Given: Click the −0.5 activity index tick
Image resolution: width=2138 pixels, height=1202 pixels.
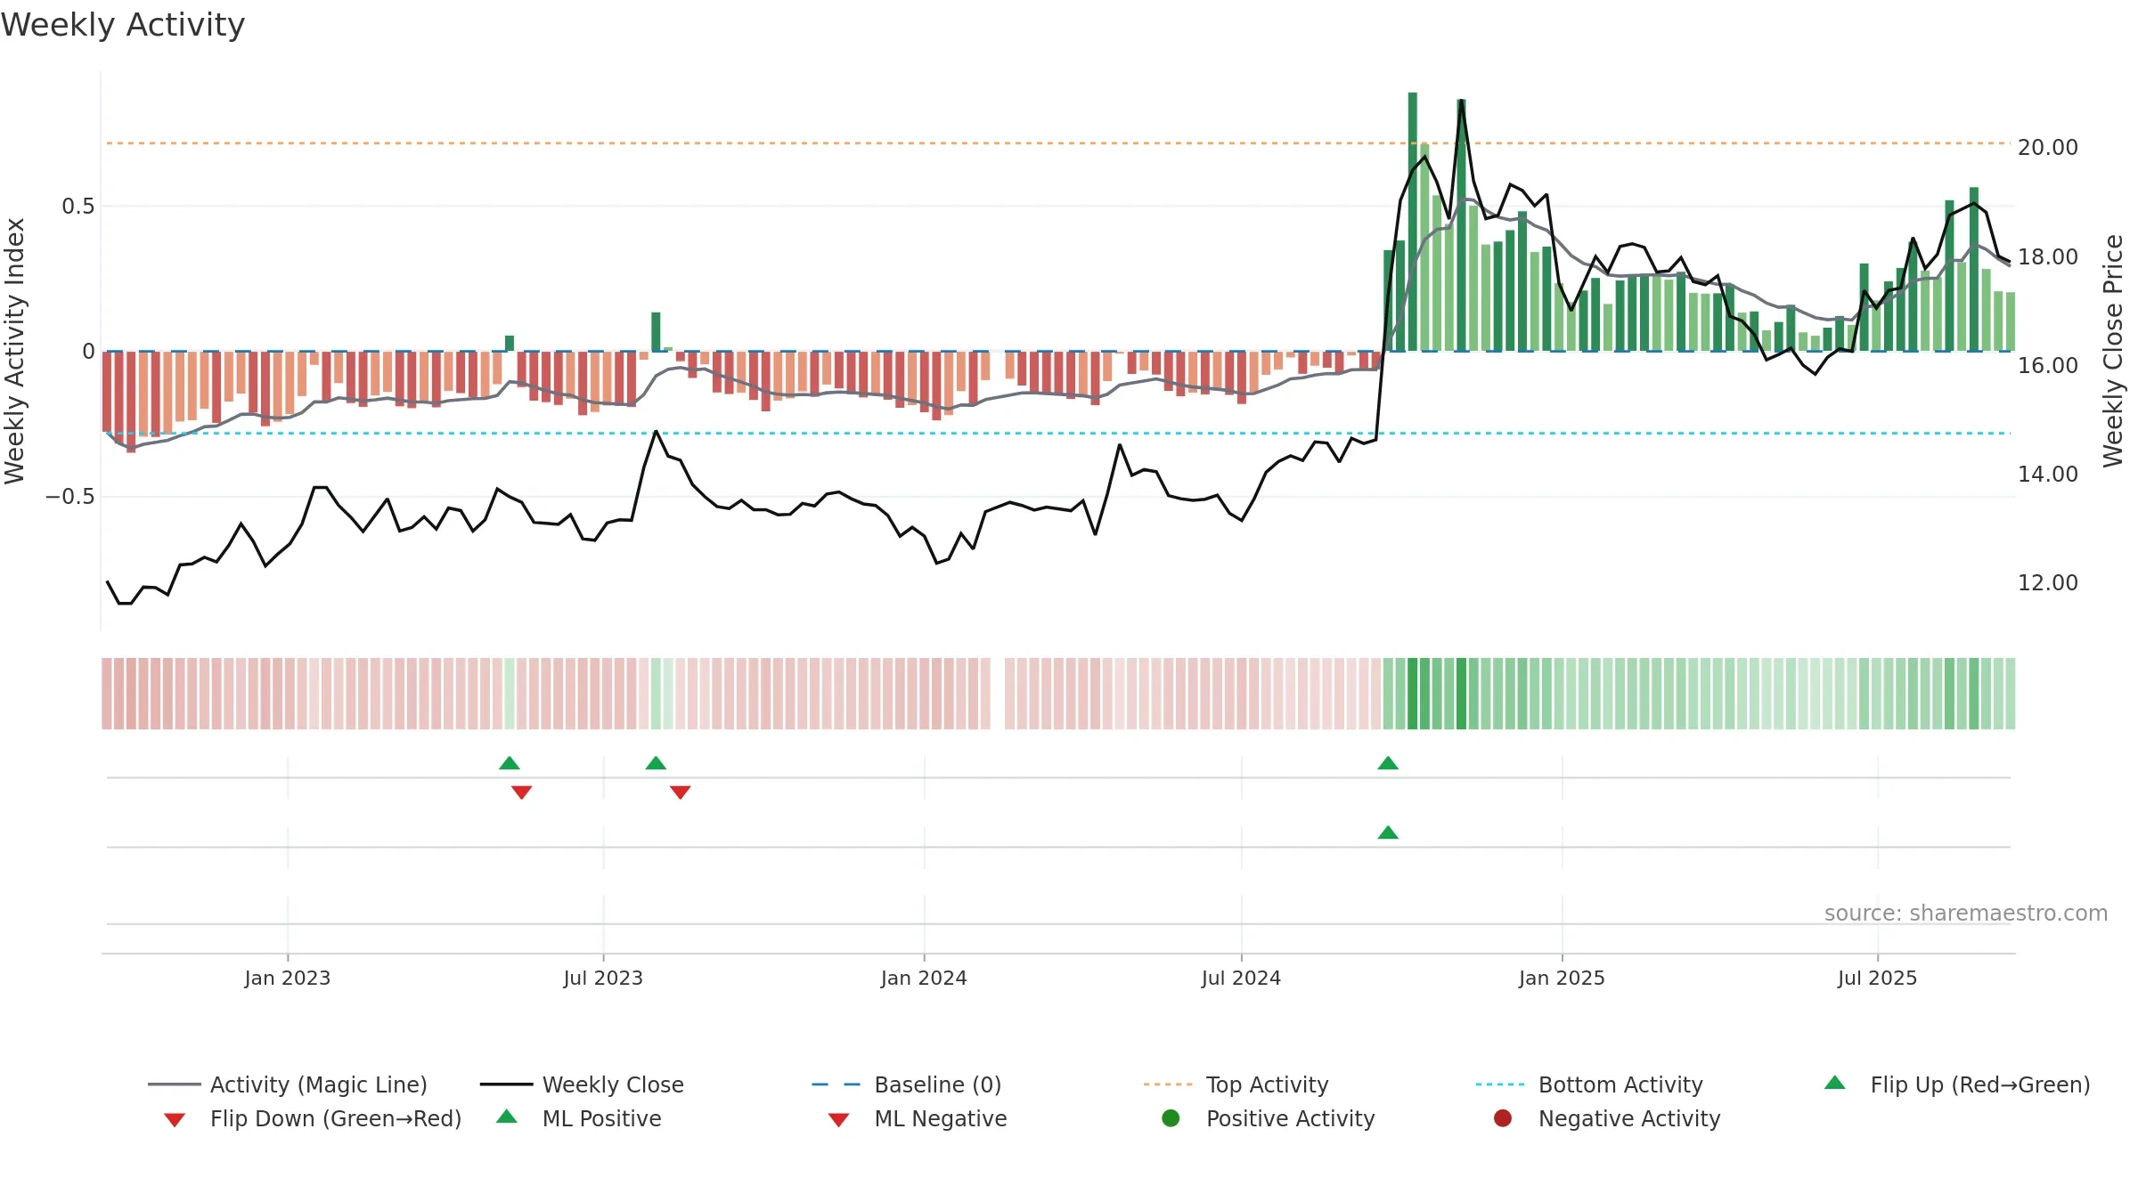Looking at the screenshot, I should (69, 497).
